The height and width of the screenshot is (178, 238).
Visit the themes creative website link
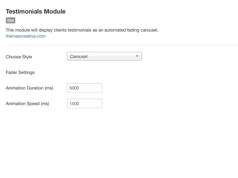click(26, 36)
